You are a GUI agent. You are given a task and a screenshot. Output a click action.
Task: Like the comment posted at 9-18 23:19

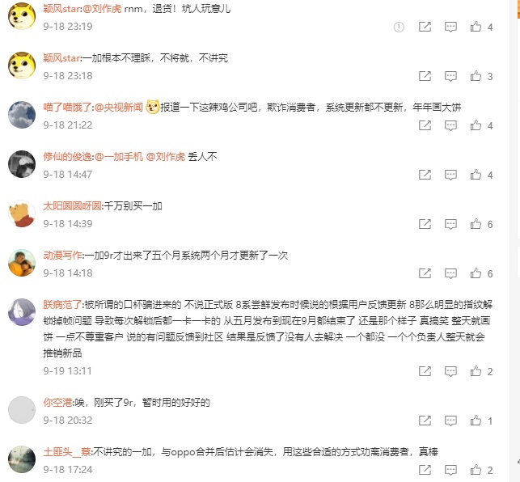476,27
